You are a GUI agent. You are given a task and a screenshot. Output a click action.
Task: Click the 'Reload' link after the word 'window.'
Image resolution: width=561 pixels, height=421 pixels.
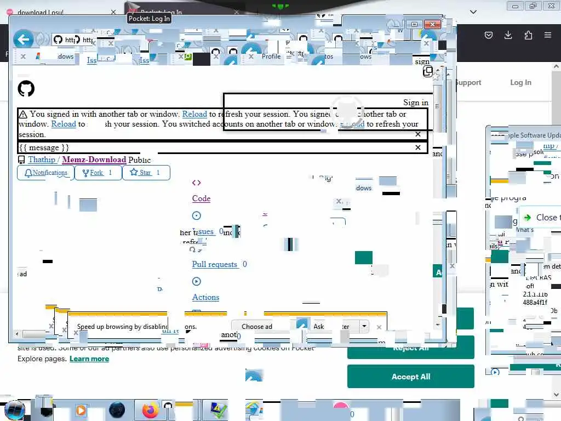point(64,124)
